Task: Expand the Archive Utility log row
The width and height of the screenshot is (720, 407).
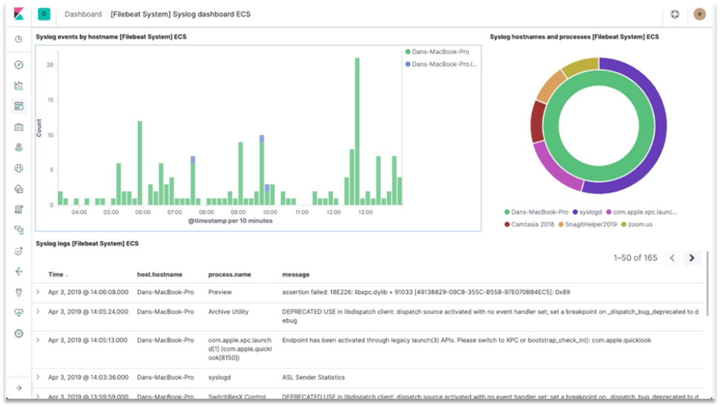Action: click(x=38, y=312)
